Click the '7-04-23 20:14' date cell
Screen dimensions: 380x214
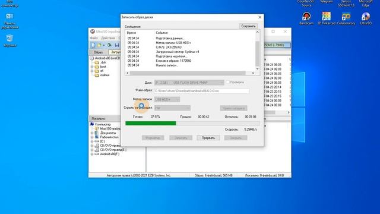(273, 87)
